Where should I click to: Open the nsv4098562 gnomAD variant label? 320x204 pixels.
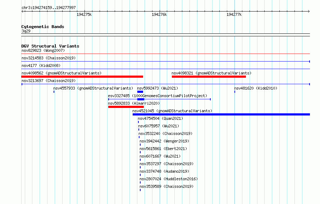61,73
